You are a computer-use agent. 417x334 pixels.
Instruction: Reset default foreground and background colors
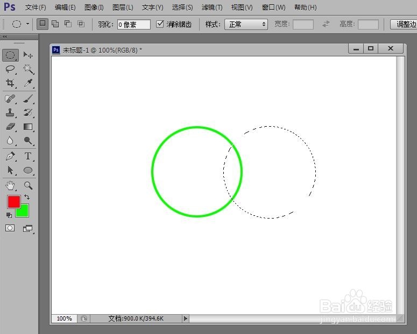(x=9, y=215)
